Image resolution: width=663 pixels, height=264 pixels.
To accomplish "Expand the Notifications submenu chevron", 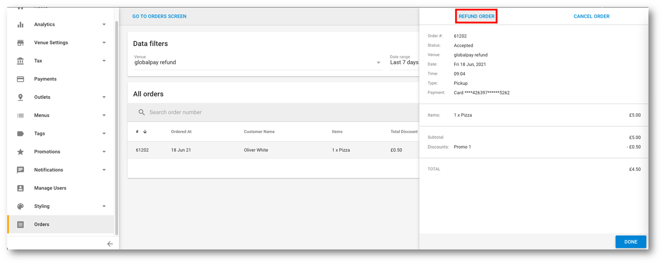I will [104, 170].
